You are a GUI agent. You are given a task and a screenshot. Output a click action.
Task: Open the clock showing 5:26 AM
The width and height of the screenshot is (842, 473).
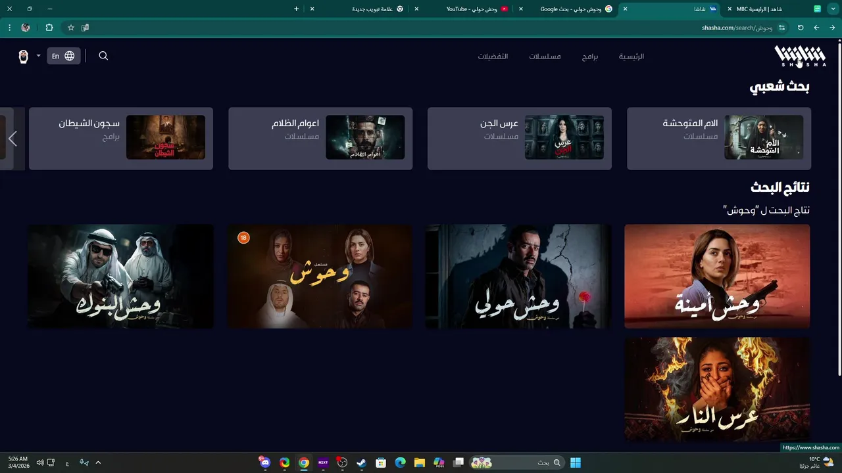click(x=18, y=462)
